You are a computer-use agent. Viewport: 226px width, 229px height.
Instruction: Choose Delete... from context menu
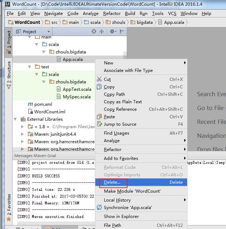point(141,182)
